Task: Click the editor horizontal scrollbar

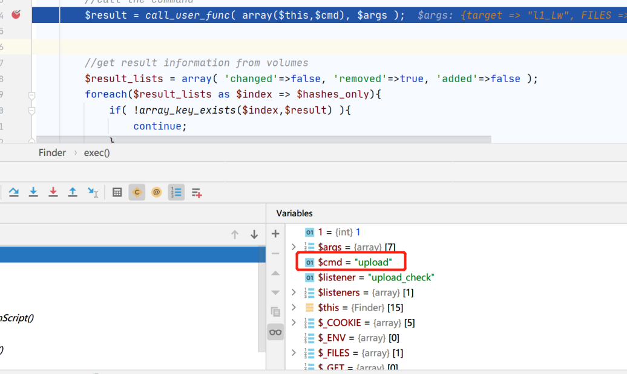Action: tap(263, 140)
